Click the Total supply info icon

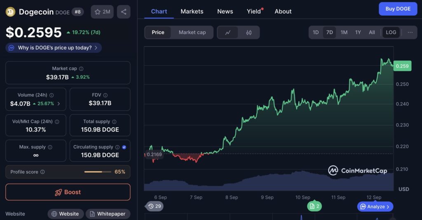114,122
